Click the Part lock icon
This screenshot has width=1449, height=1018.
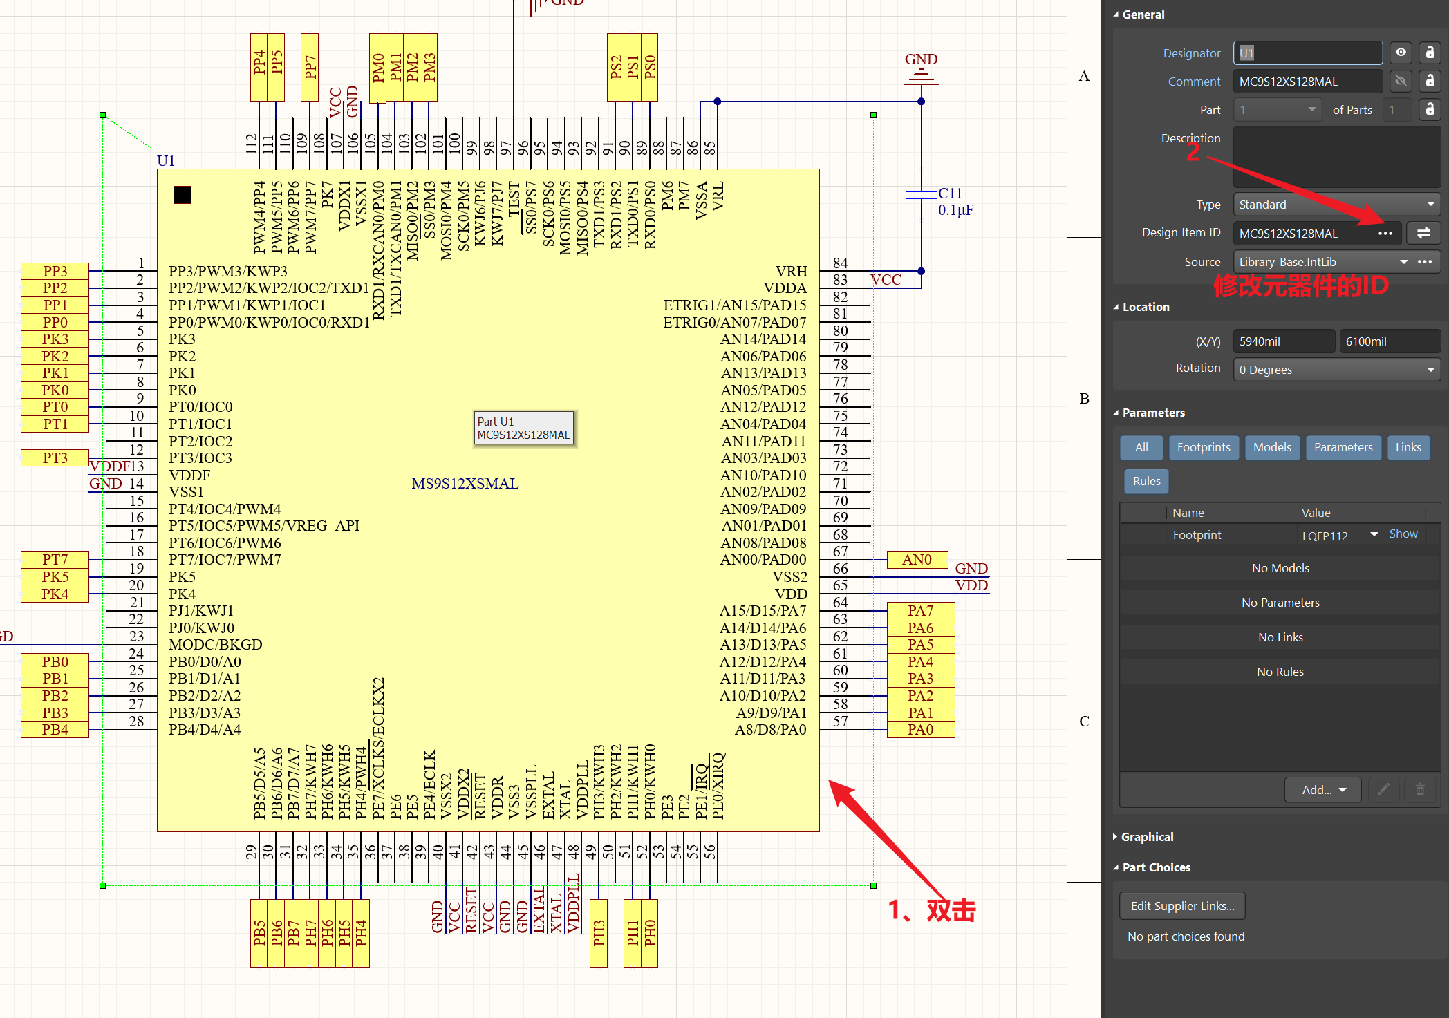pyautogui.click(x=1430, y=109)
